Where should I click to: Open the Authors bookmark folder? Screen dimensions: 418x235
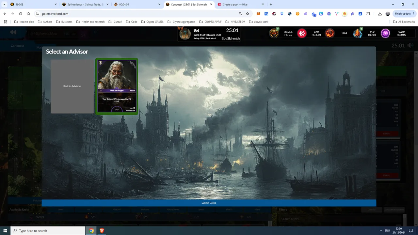45,22
